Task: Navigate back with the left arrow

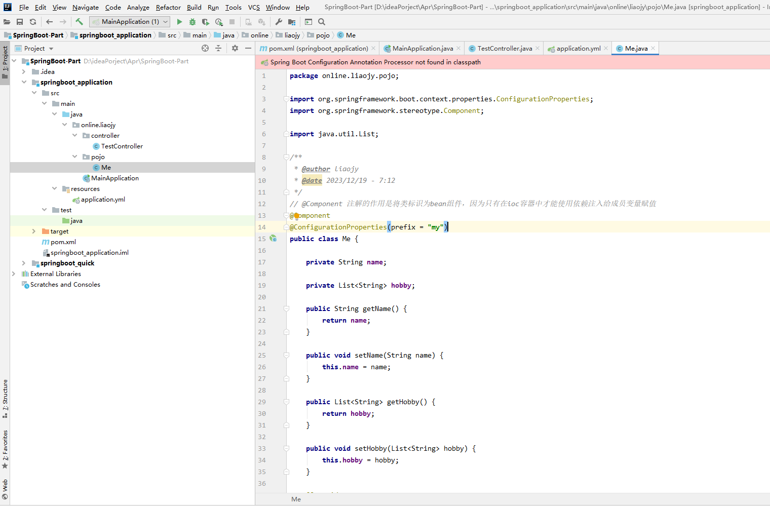Action: click(49, 22)
